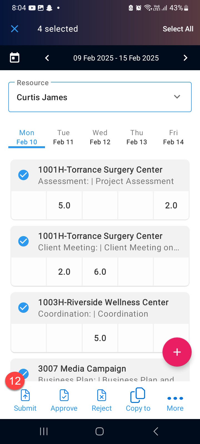Expand the Resource dropdown Curtis James
The height and width of the screenshot is (444, 200).
(x=100, y=97)
